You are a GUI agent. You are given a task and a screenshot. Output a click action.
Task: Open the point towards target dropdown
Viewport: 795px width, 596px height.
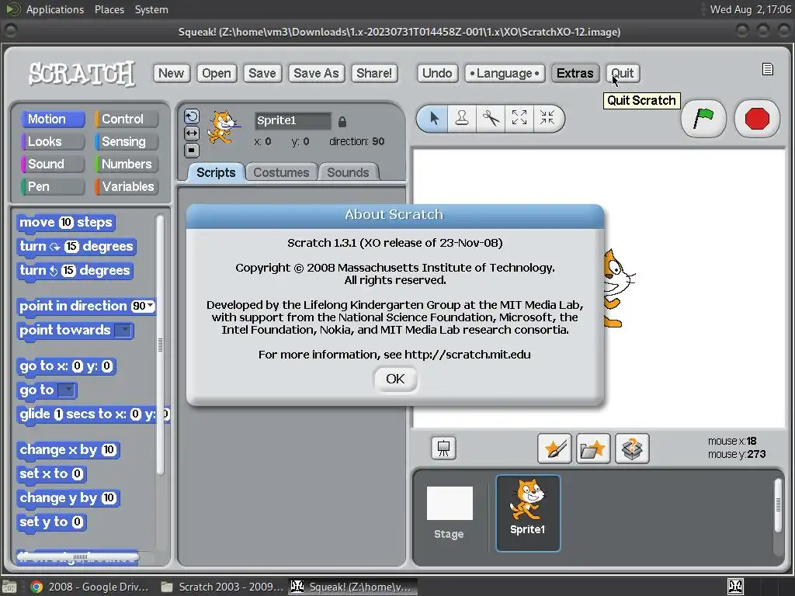click(x=123, y=331)
